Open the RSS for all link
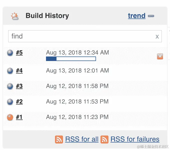Viewport: 170px width, 150px height. click(x=82, y=139)
